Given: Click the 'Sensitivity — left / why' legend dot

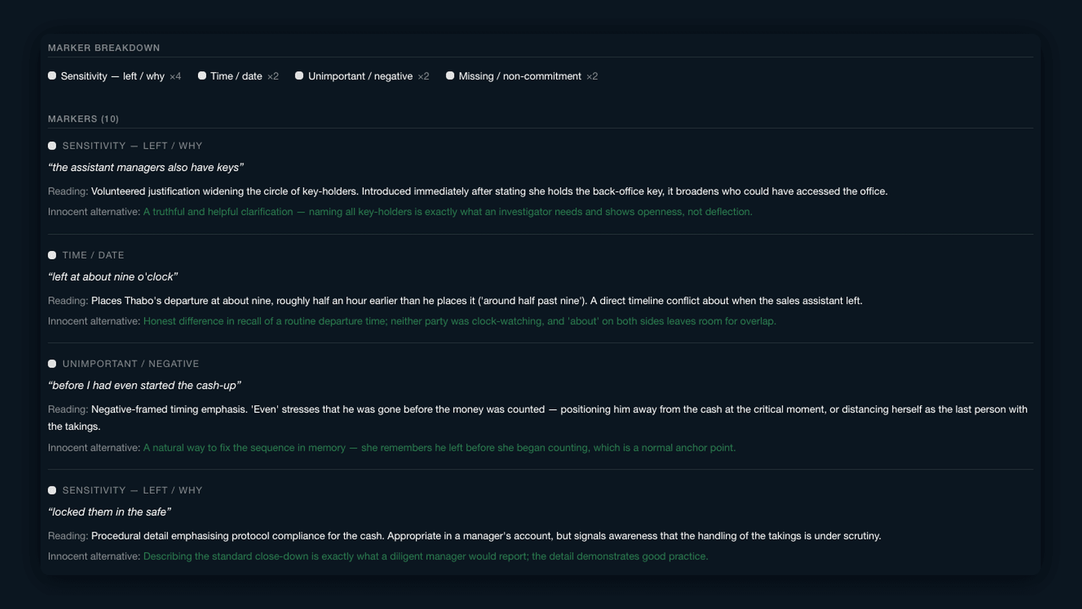Looking at the screenshot, I should click(52, 76).
